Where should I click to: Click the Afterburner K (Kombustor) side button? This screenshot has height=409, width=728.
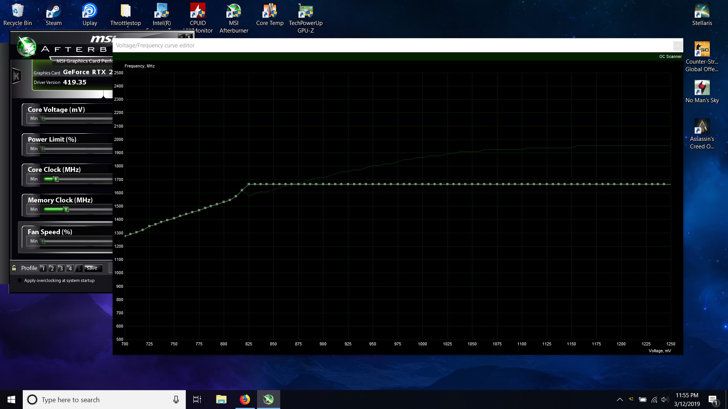[x=16, y=76]
